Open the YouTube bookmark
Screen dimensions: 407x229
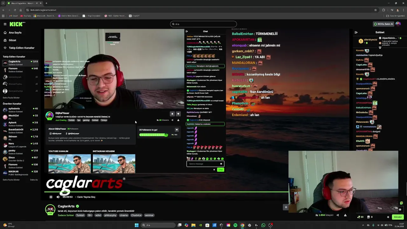(26, 16)
